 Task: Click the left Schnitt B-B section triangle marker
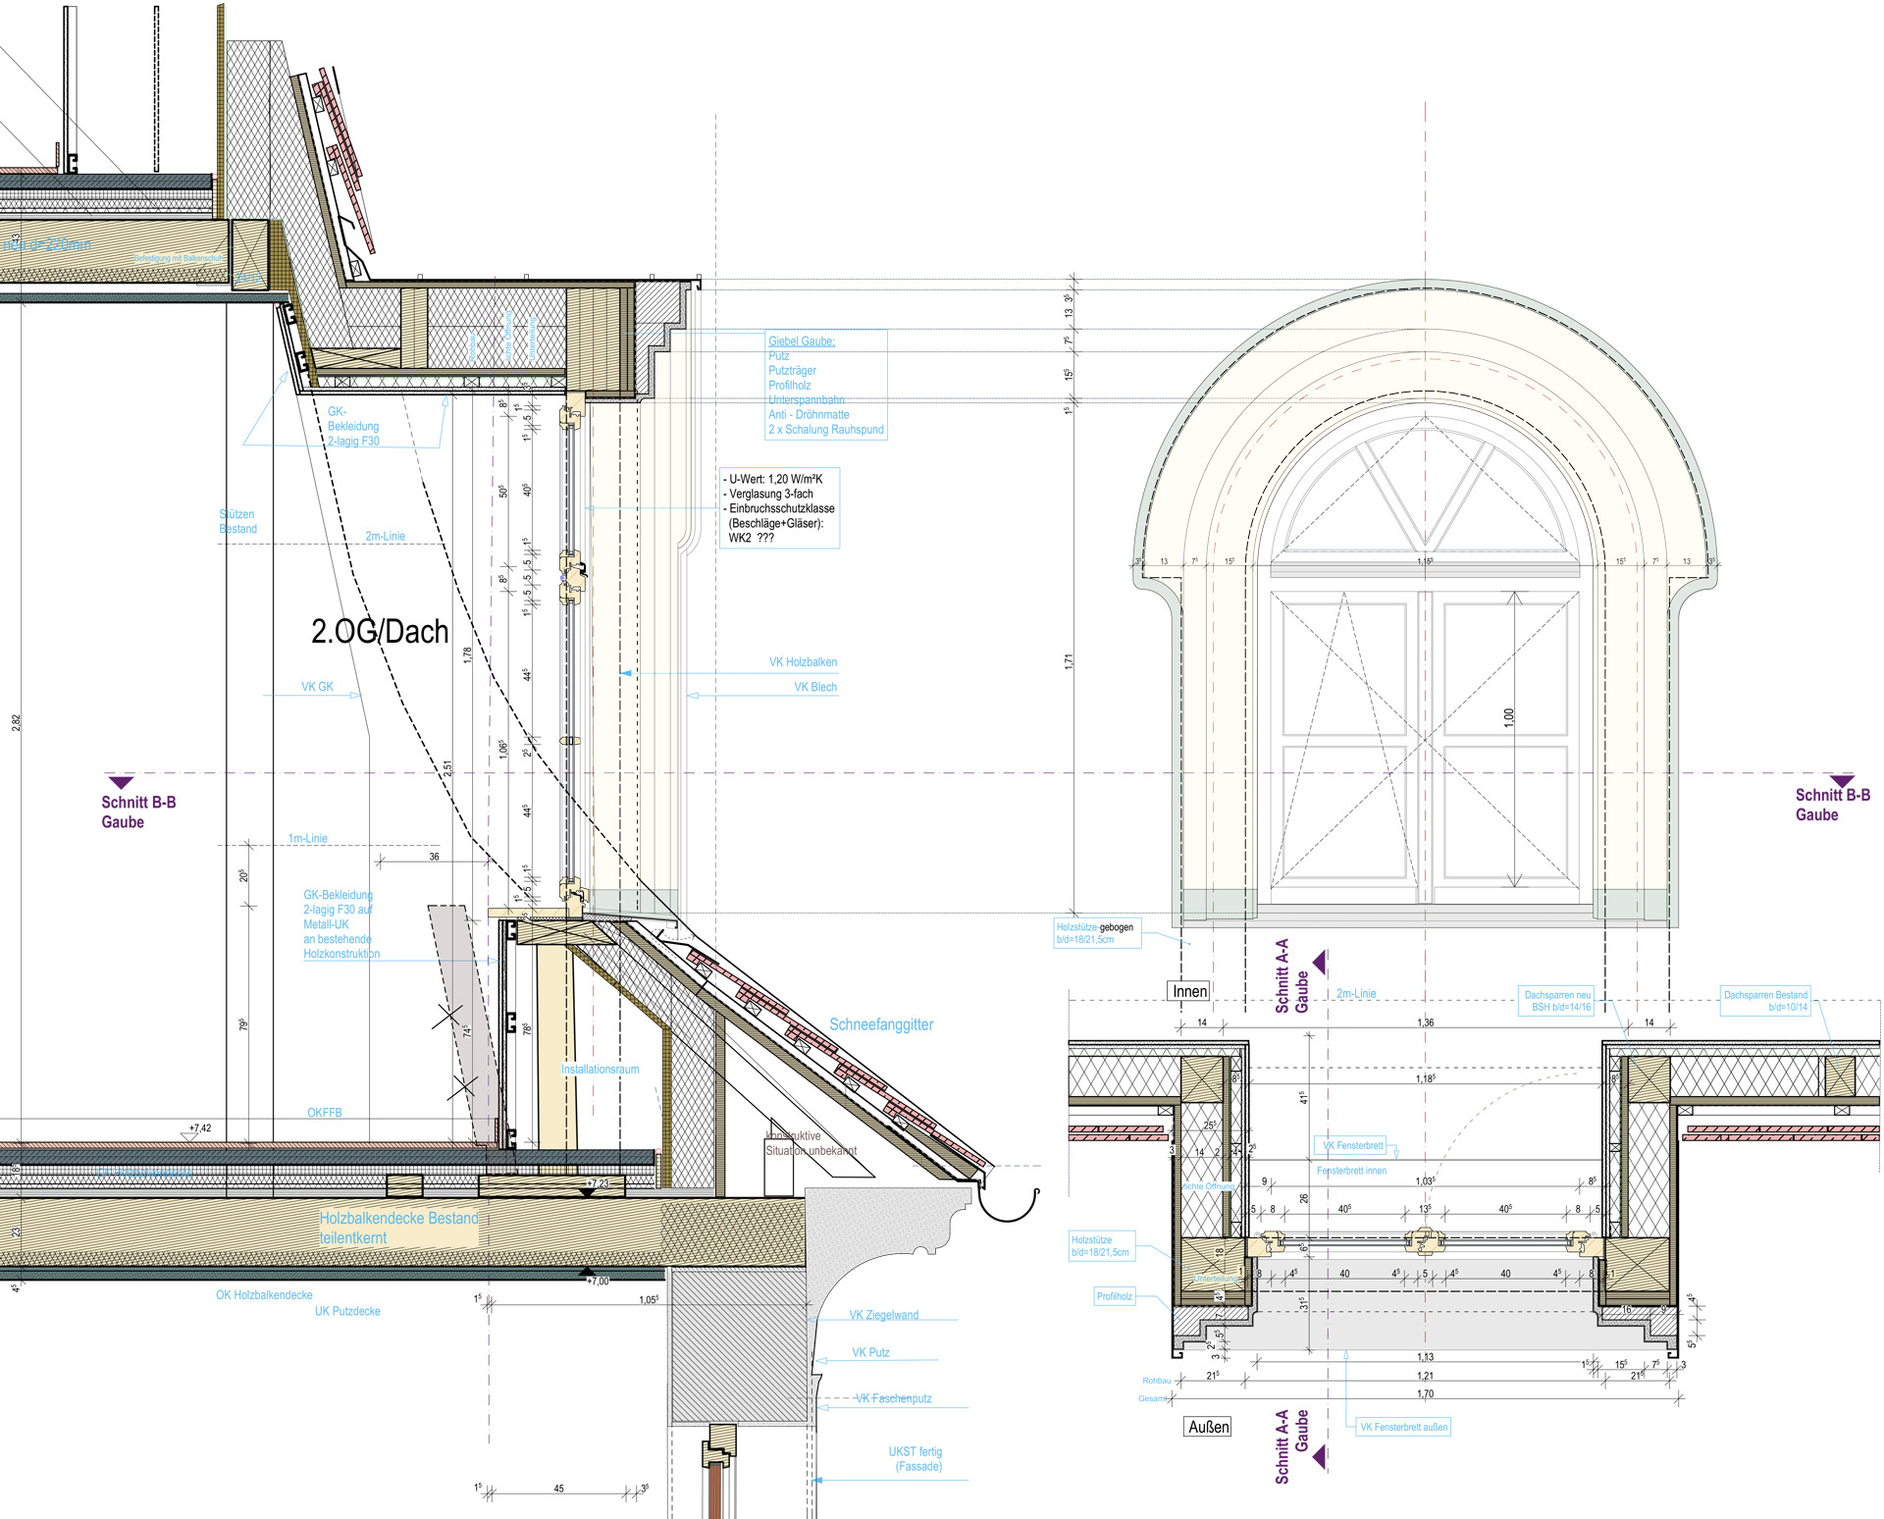click(120, 783)
